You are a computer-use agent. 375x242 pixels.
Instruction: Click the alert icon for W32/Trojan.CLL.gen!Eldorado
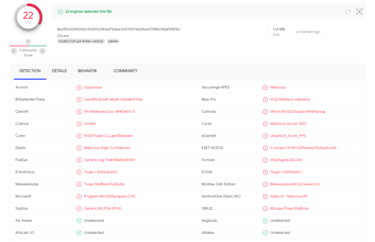(79, 136)
